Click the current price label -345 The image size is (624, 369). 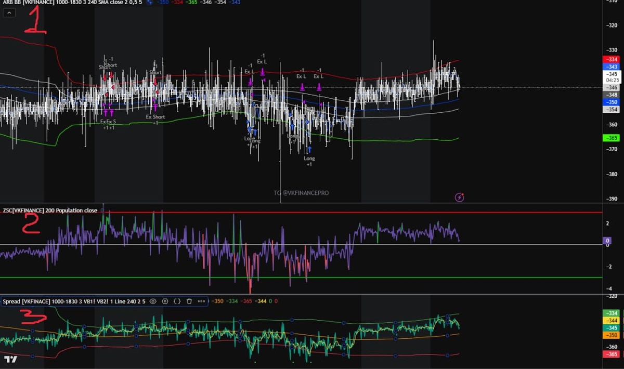pyautogui.click(x=612, y=74)
